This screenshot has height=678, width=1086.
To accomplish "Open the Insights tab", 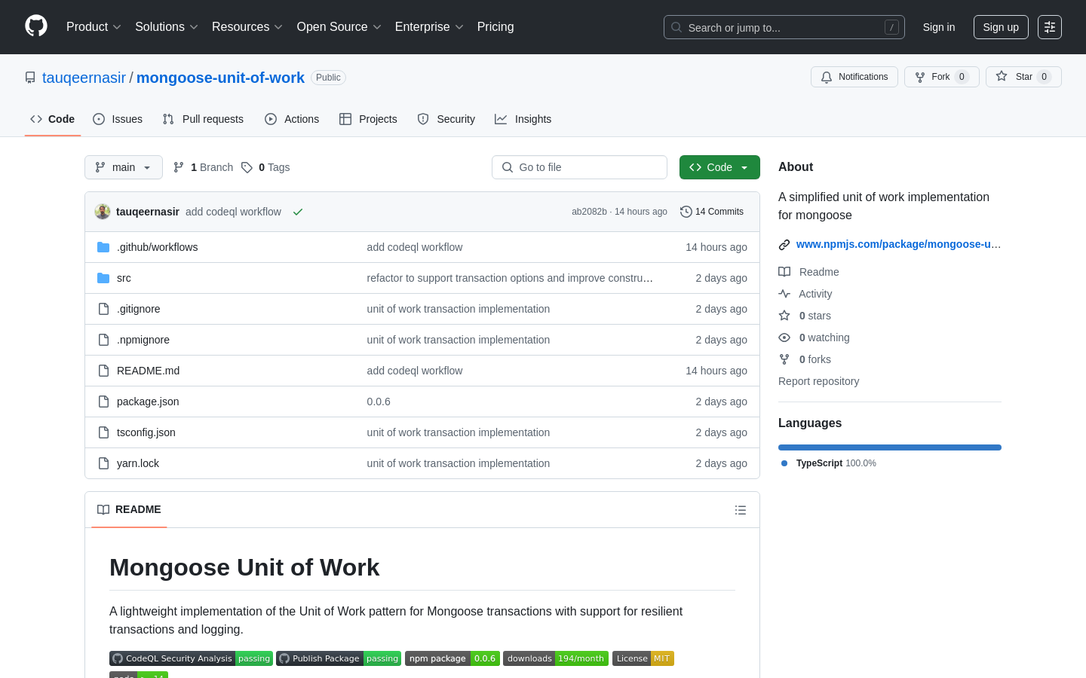I will coord(523,119).
